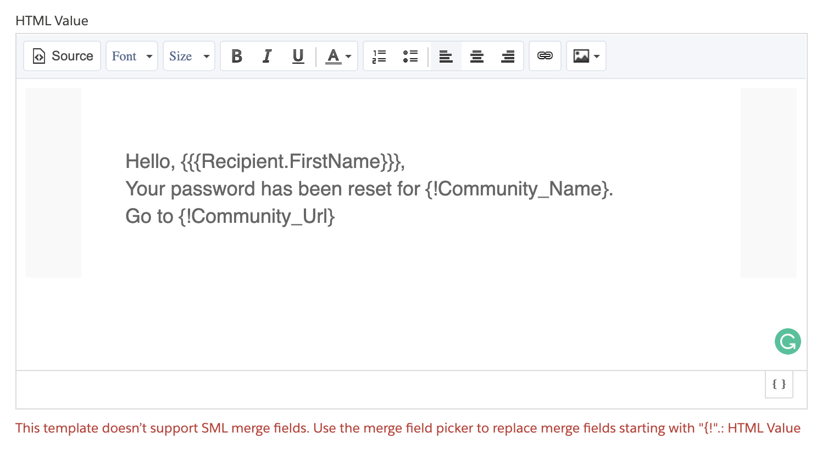Toggle bold formatting
Screen dimensions: 822x449
click(237, 56)
